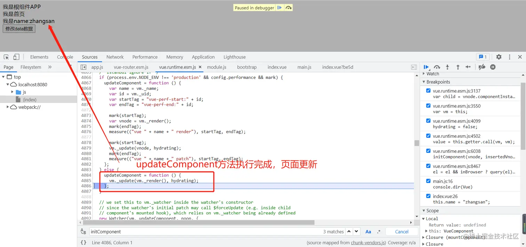Click the inspect element picker icon
The width and height of the screenshot is (526, 247).
coord(6,57)
